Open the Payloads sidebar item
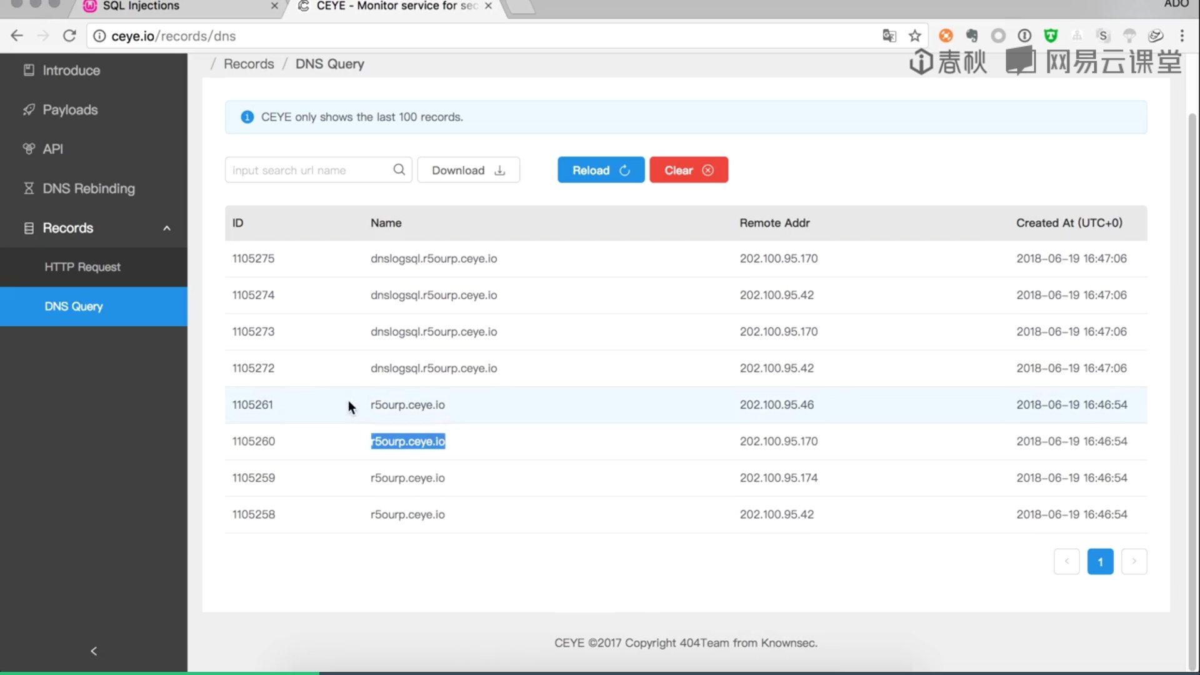1200x675 pixels. (x=70, y=110)
